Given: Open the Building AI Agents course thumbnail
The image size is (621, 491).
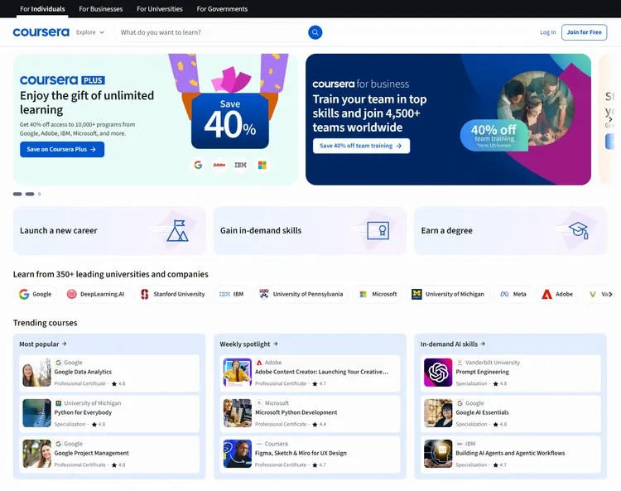Looking at the screenshot, I should click(x=438, y=454).
